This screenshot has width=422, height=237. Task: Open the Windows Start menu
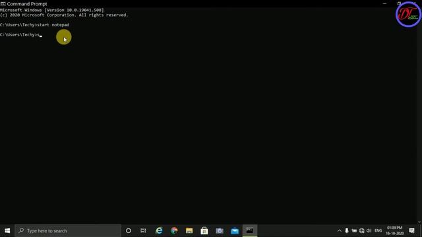coord(7,230)
